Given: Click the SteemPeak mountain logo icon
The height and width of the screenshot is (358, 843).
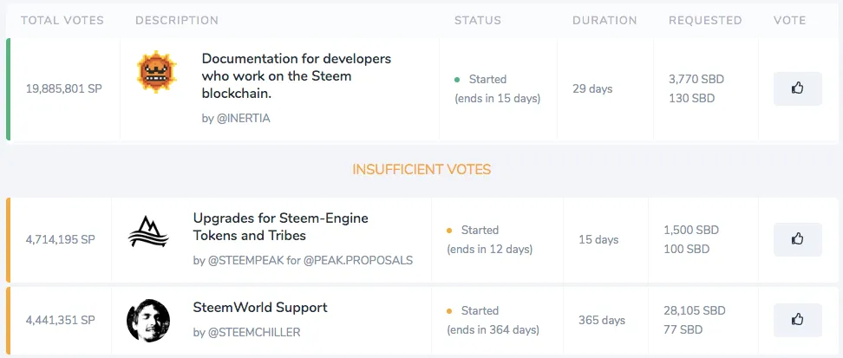Looking at the screenshot, I should (147, 231).
